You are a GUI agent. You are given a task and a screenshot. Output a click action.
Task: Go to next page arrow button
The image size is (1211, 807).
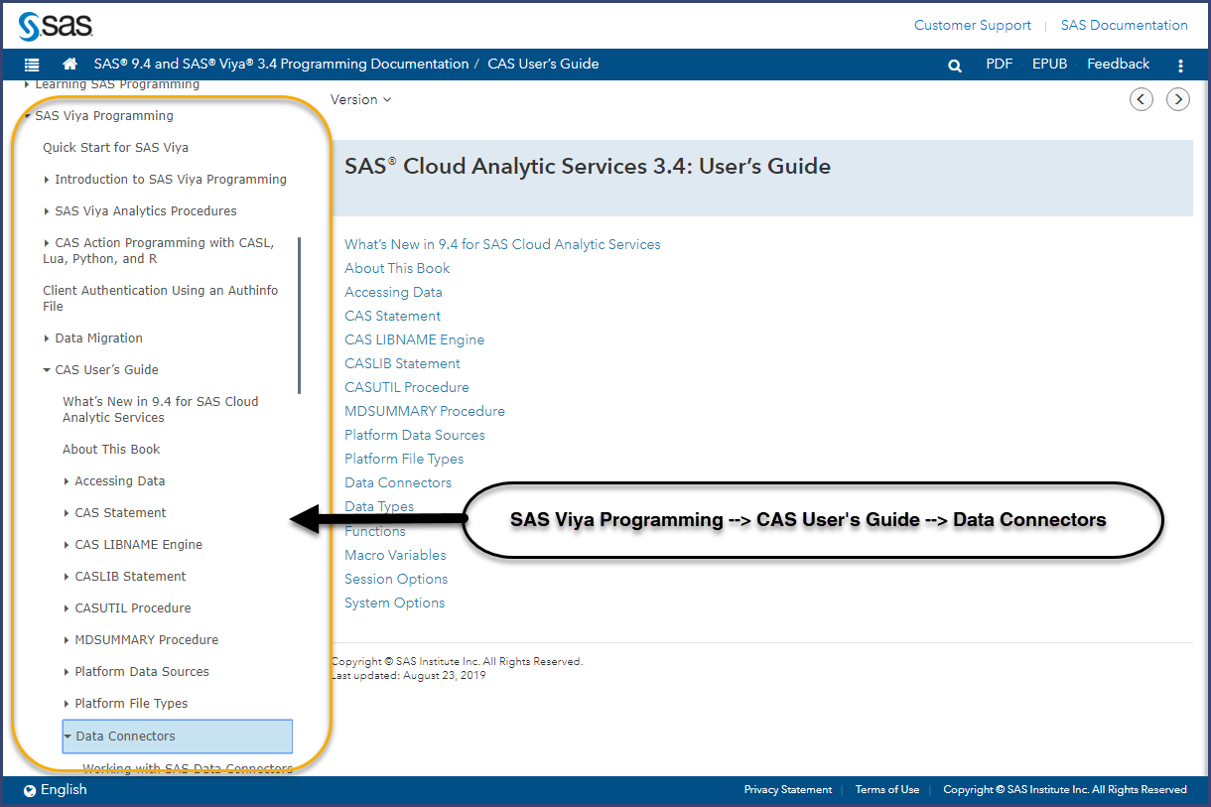coord(1178,99)
